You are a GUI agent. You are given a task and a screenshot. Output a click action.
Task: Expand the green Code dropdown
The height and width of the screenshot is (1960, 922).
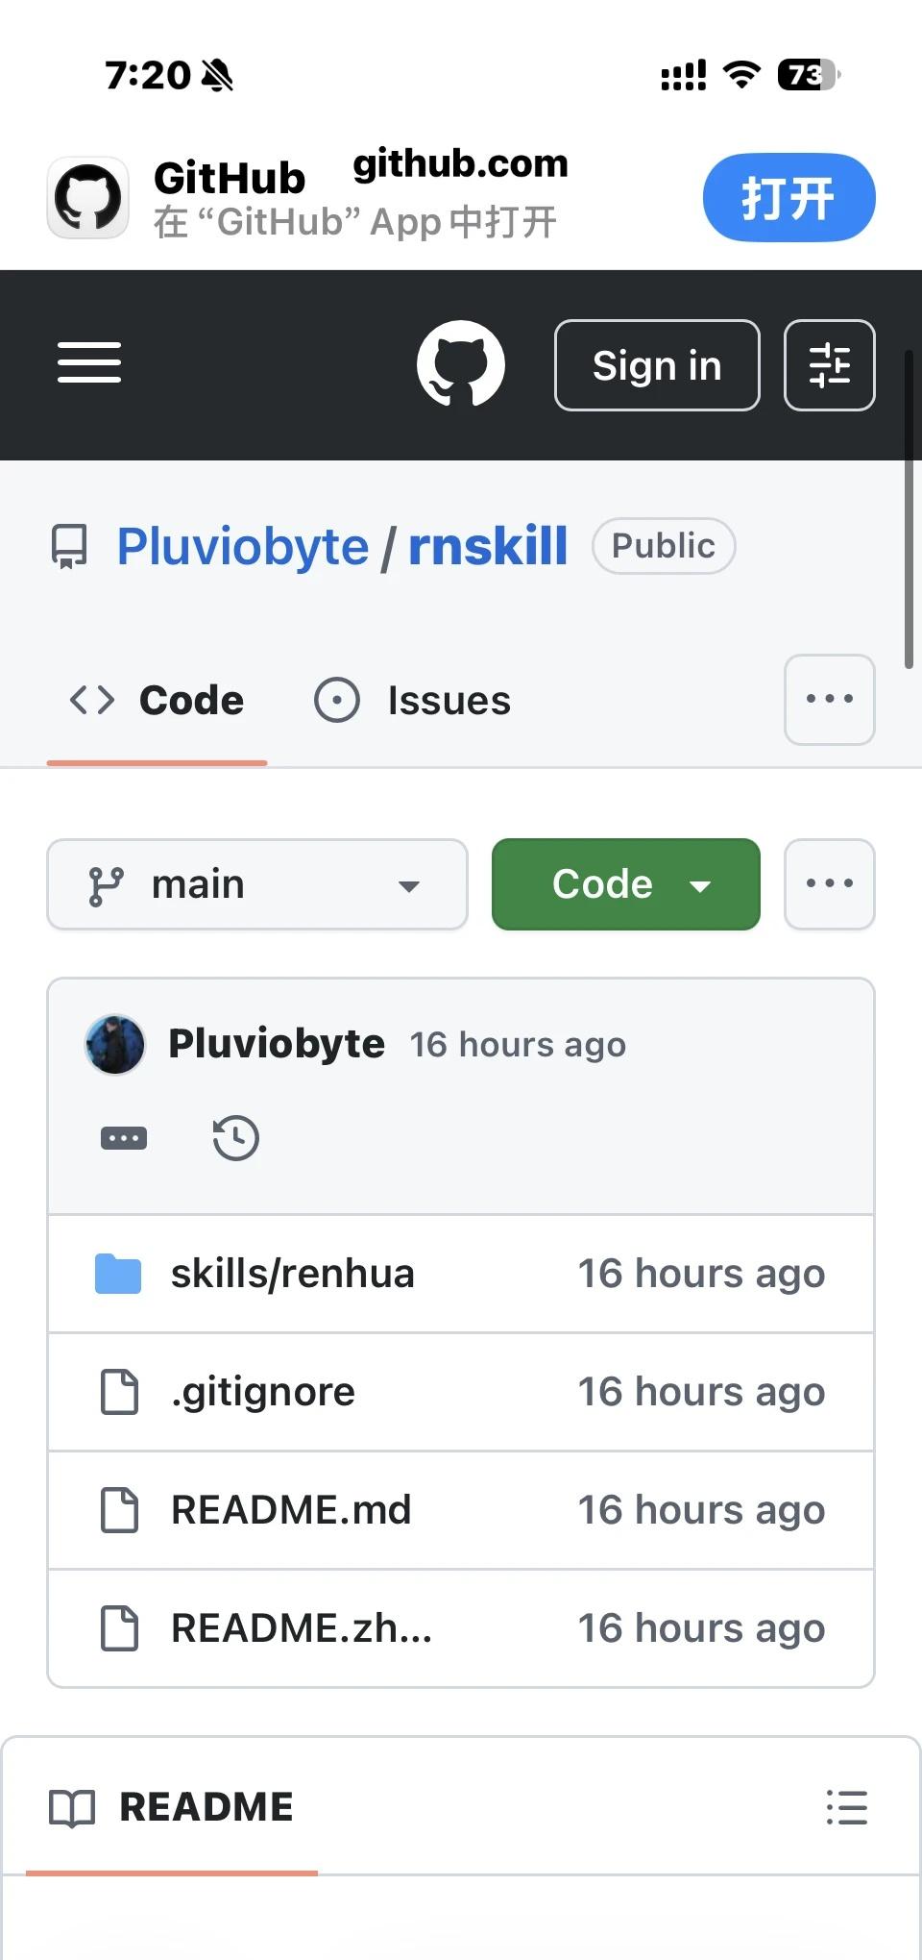[x=626, y=884]
